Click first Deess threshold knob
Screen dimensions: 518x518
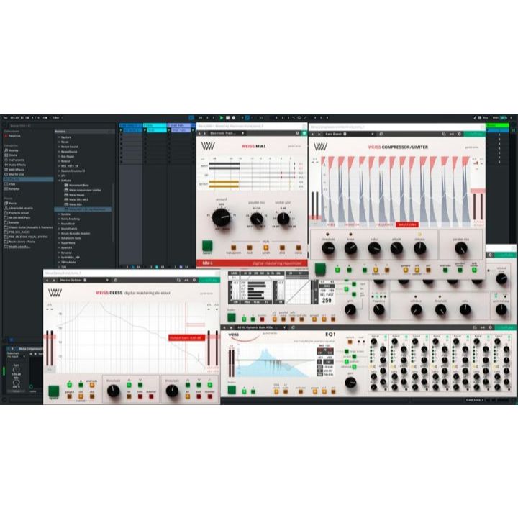pos(114,391)
